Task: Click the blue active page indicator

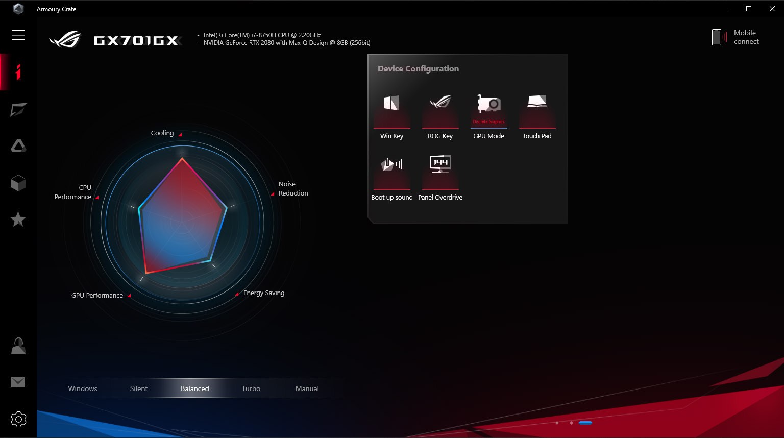Action: click(585, 423)
